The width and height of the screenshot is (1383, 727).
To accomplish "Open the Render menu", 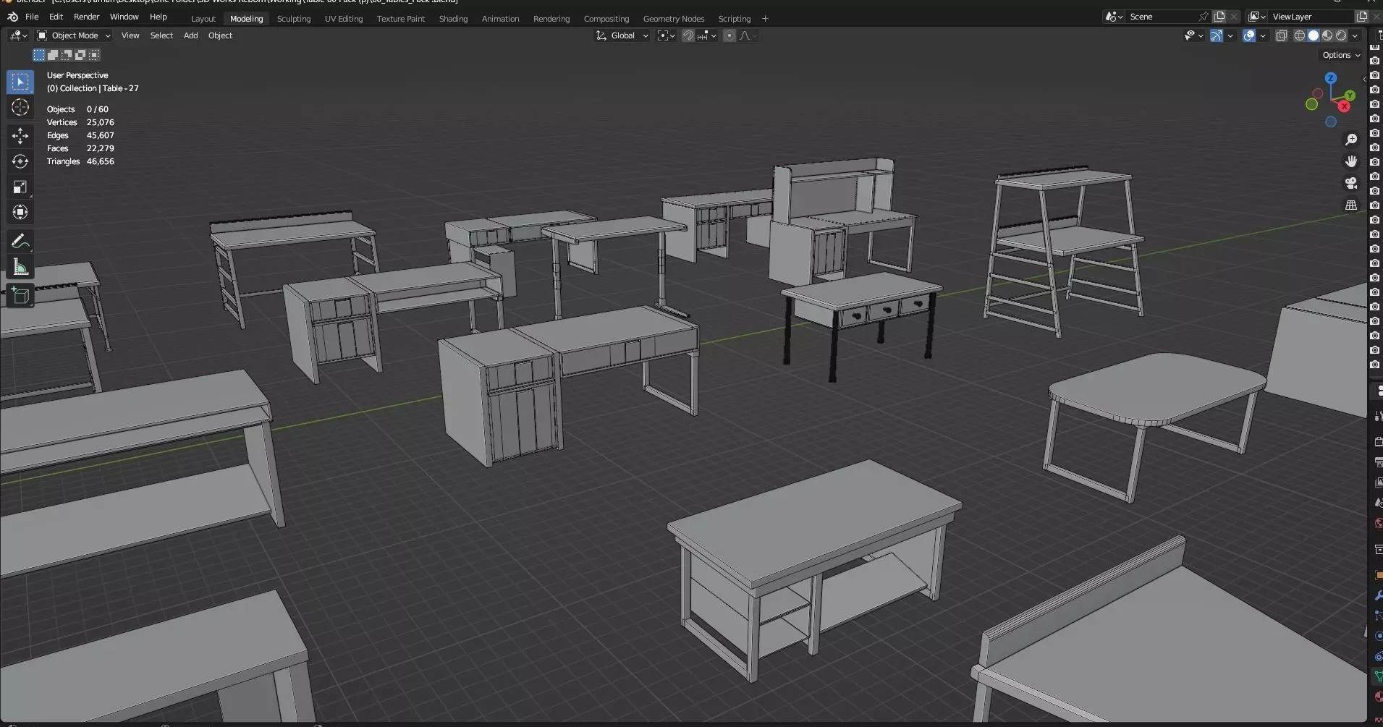I will coord(86,17).
